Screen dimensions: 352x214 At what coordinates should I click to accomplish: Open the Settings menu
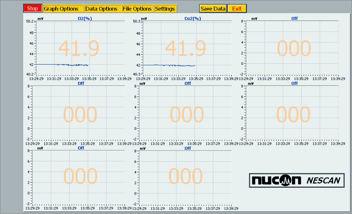pos(165,9)
